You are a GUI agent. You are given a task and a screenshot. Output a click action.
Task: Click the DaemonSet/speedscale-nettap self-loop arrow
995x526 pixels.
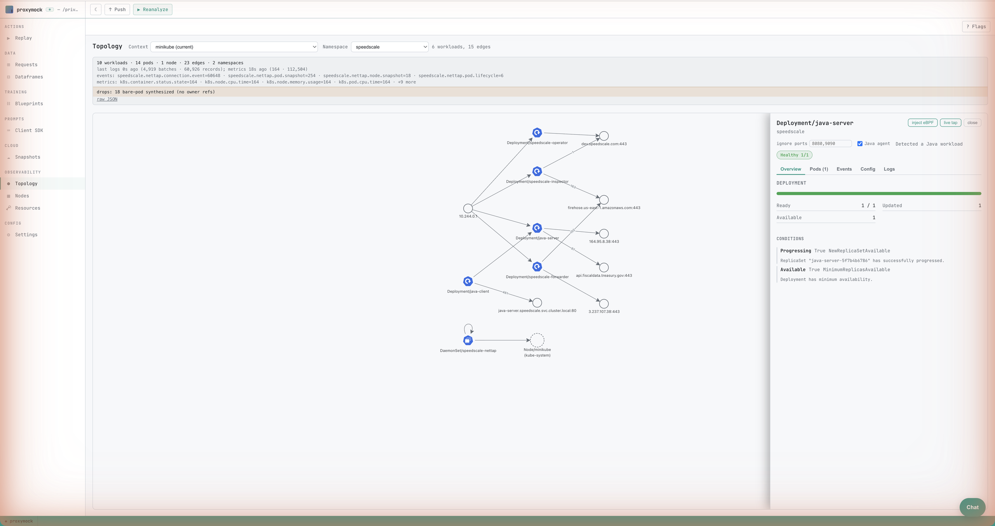point(469,328)
